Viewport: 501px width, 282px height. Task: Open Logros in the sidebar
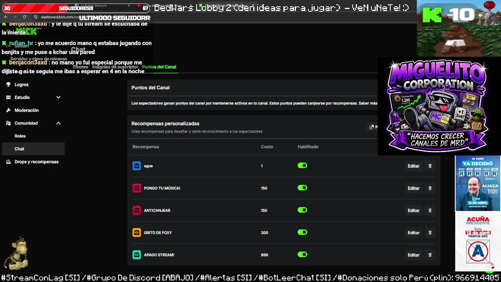point(22,85)
